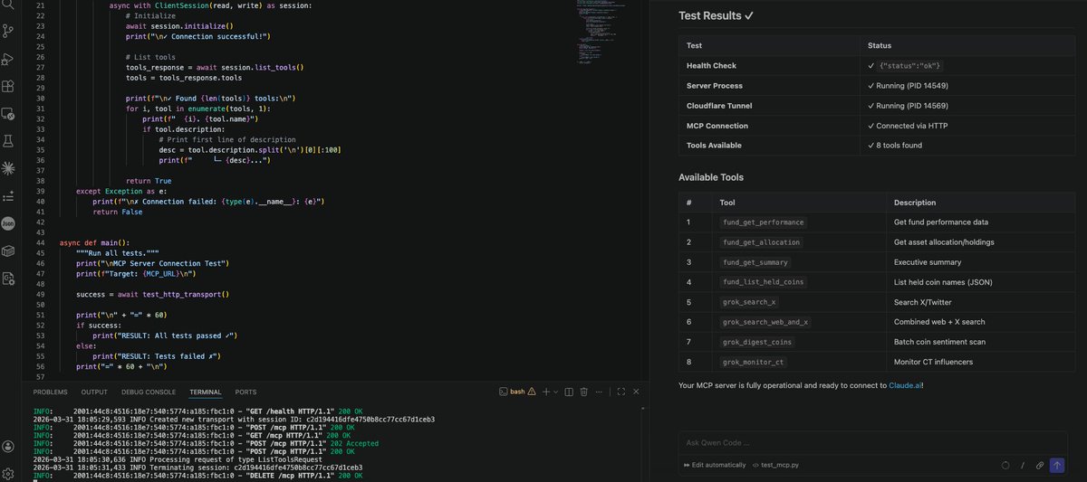Switch to the OUTPUT tab
1087x482 pixels.
tap(94, 392)
